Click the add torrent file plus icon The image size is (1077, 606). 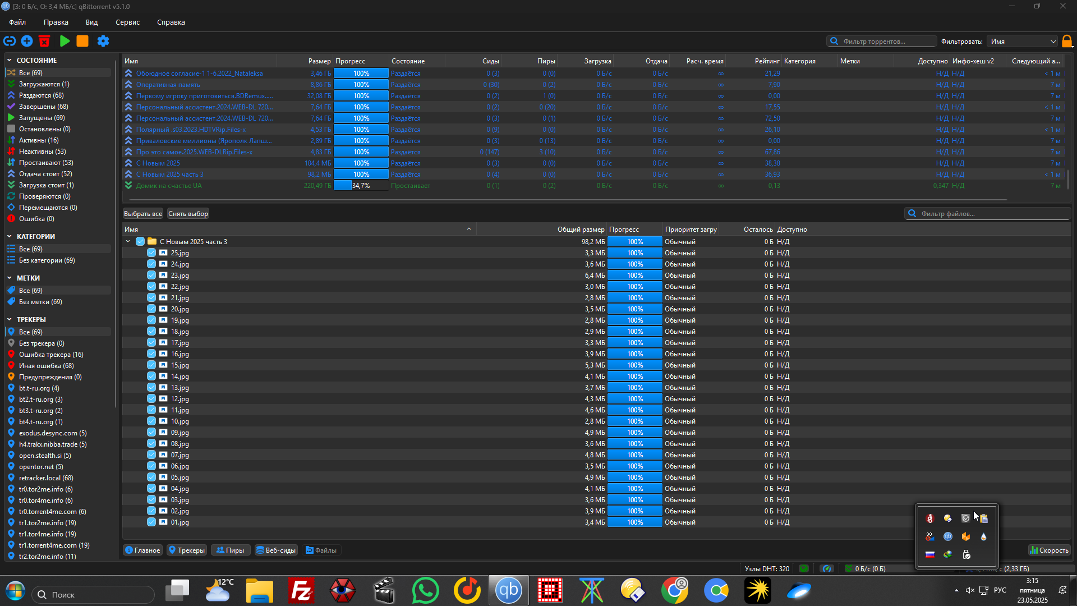tap(27, 41)
